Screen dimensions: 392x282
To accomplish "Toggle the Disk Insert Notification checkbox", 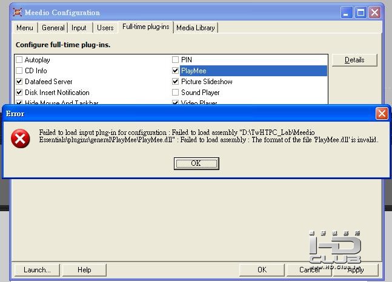I will (x=19, y=93).
